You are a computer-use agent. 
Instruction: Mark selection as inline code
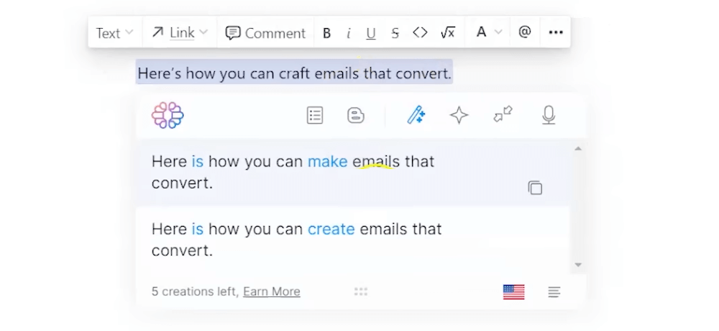coord(420,32)
